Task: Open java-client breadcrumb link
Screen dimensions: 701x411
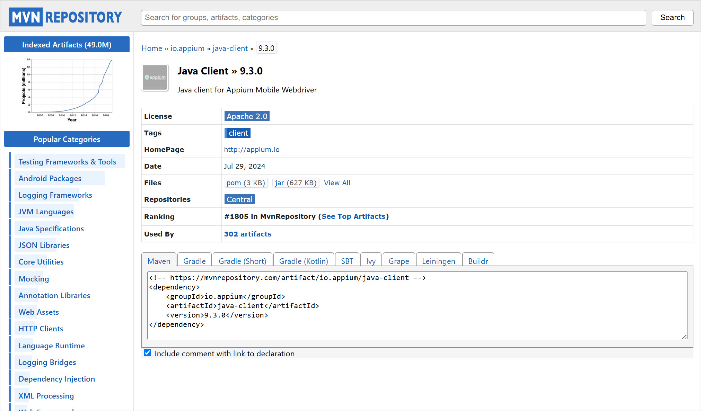Action: pyautogui.click(x=230, y=48)
